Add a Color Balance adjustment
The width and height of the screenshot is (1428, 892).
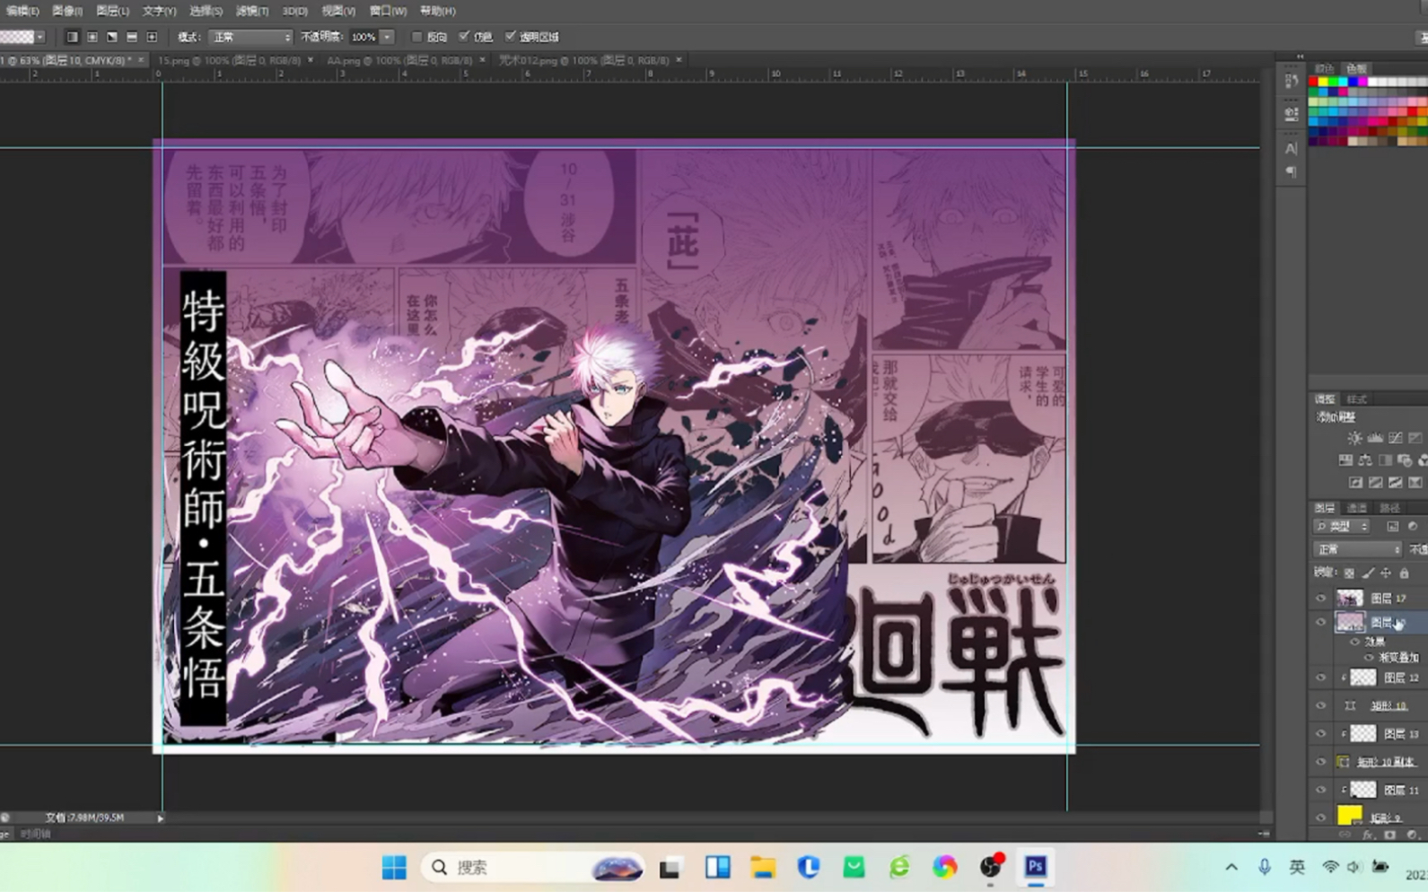1365,460
